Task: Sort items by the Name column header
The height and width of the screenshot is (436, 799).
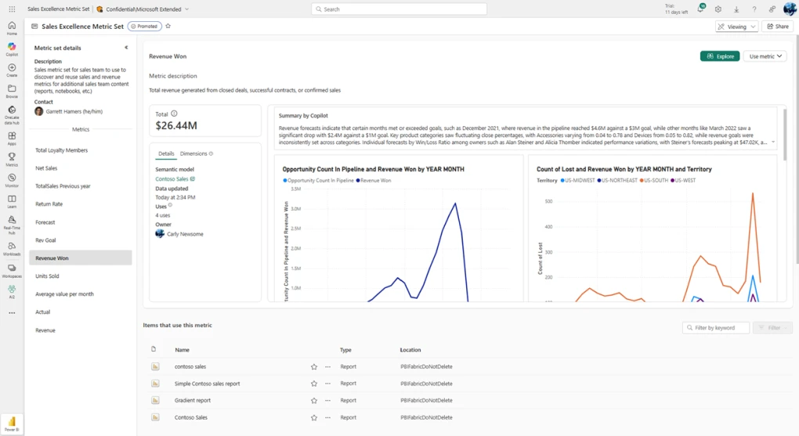Action: click(x=182, y=350)
